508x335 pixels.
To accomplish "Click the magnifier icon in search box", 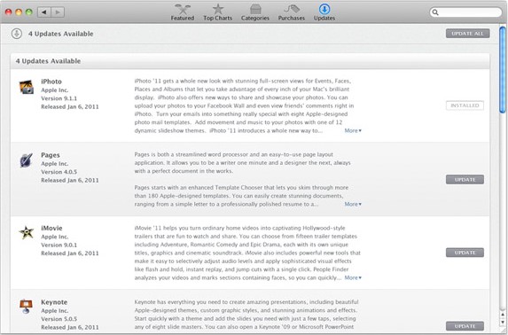I will 435,12.
